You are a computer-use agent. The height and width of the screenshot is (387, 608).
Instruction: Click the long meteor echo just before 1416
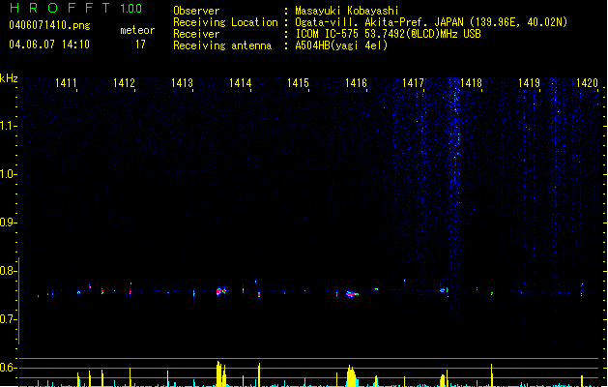pyautogui.click(x=352, y=294)
